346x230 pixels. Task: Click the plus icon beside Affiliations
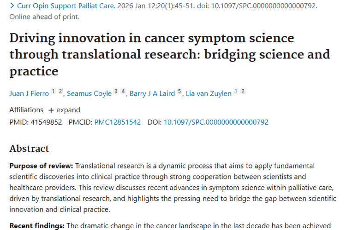51,110
